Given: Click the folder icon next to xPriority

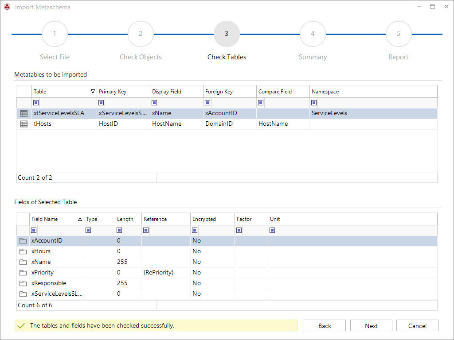Looking at the screenshot, I should point(23,273).
